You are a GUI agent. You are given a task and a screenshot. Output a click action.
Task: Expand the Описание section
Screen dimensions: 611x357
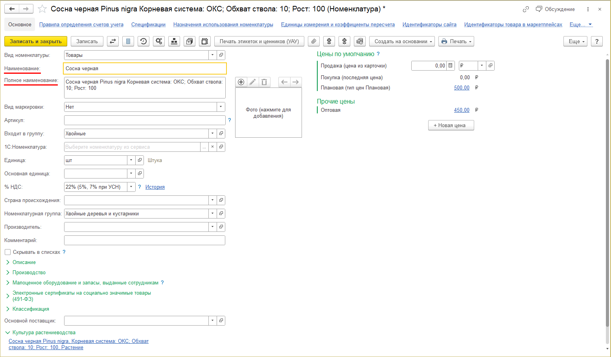[24, 262]
